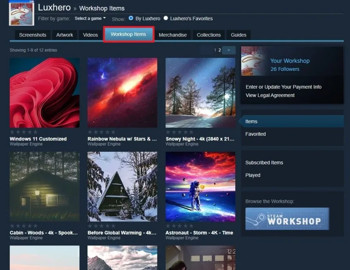Click the star rating under Cabin Woods
This screenshot has width=350, height=270.
pos(24,226)
